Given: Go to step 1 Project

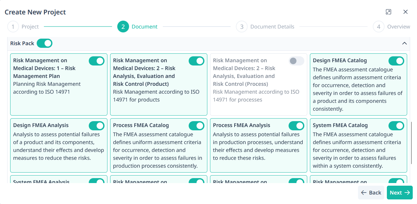Looking at the screenshot, I should (13, 27).
